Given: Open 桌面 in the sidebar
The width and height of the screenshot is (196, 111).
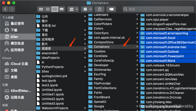Looking at the screenshot, I should coord(18,77).
